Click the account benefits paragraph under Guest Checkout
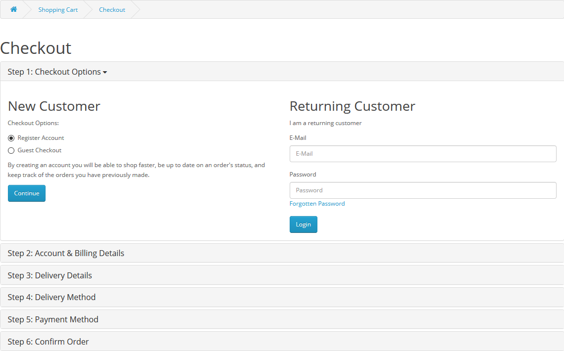Screen dimensions: 564x351 tap(136, 170)
